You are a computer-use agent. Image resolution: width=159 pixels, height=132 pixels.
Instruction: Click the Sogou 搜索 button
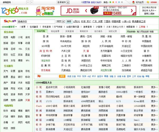click(x=69, y=21)
